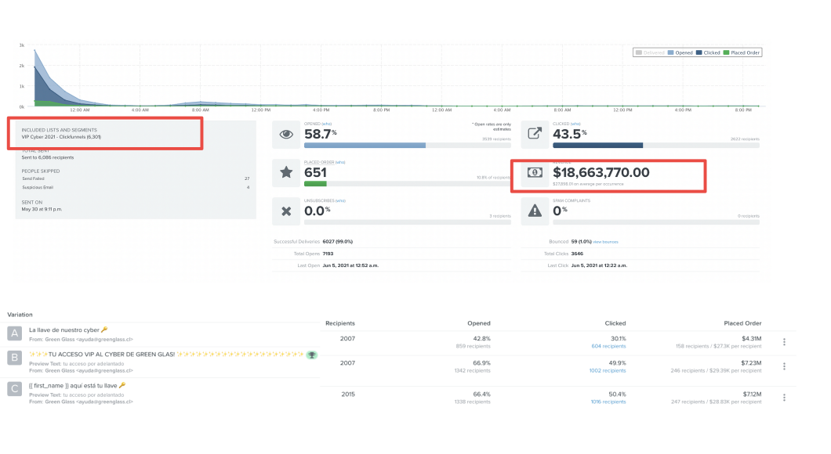Click the variation A letter badge

point(14,334)
